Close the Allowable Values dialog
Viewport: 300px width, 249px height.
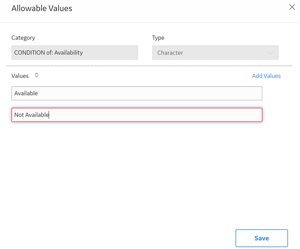(x=292, y=7)
